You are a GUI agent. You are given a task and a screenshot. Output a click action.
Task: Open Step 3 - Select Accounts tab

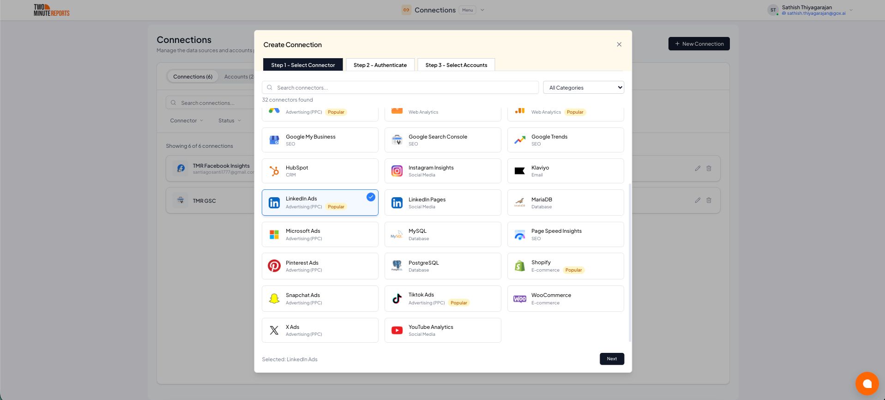[456, 65]
